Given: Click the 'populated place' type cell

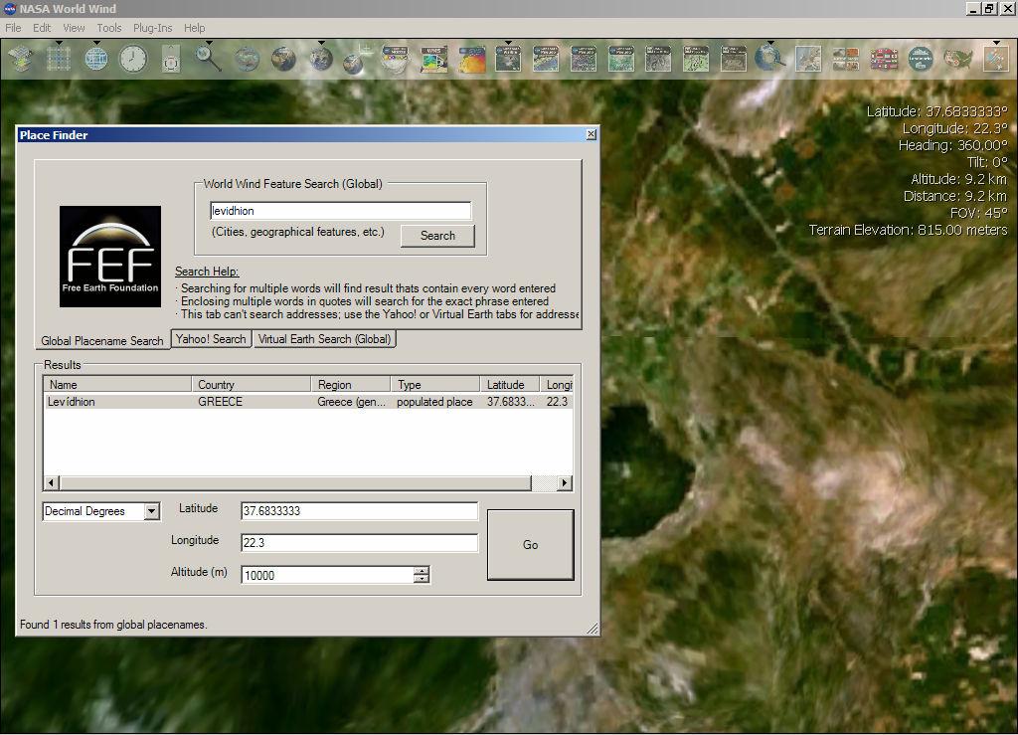Looking at the screenshot, I should [434, 402].
